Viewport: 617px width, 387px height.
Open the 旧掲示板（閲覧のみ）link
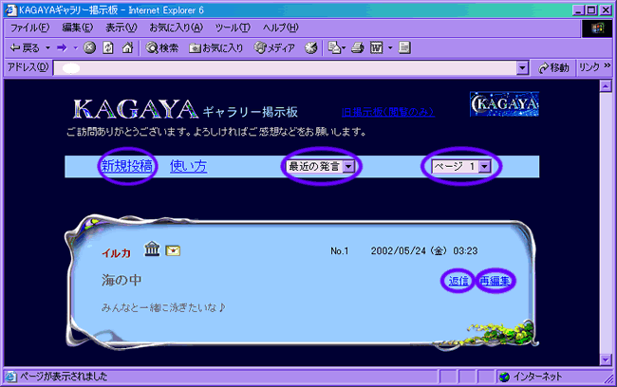point(388,112)
